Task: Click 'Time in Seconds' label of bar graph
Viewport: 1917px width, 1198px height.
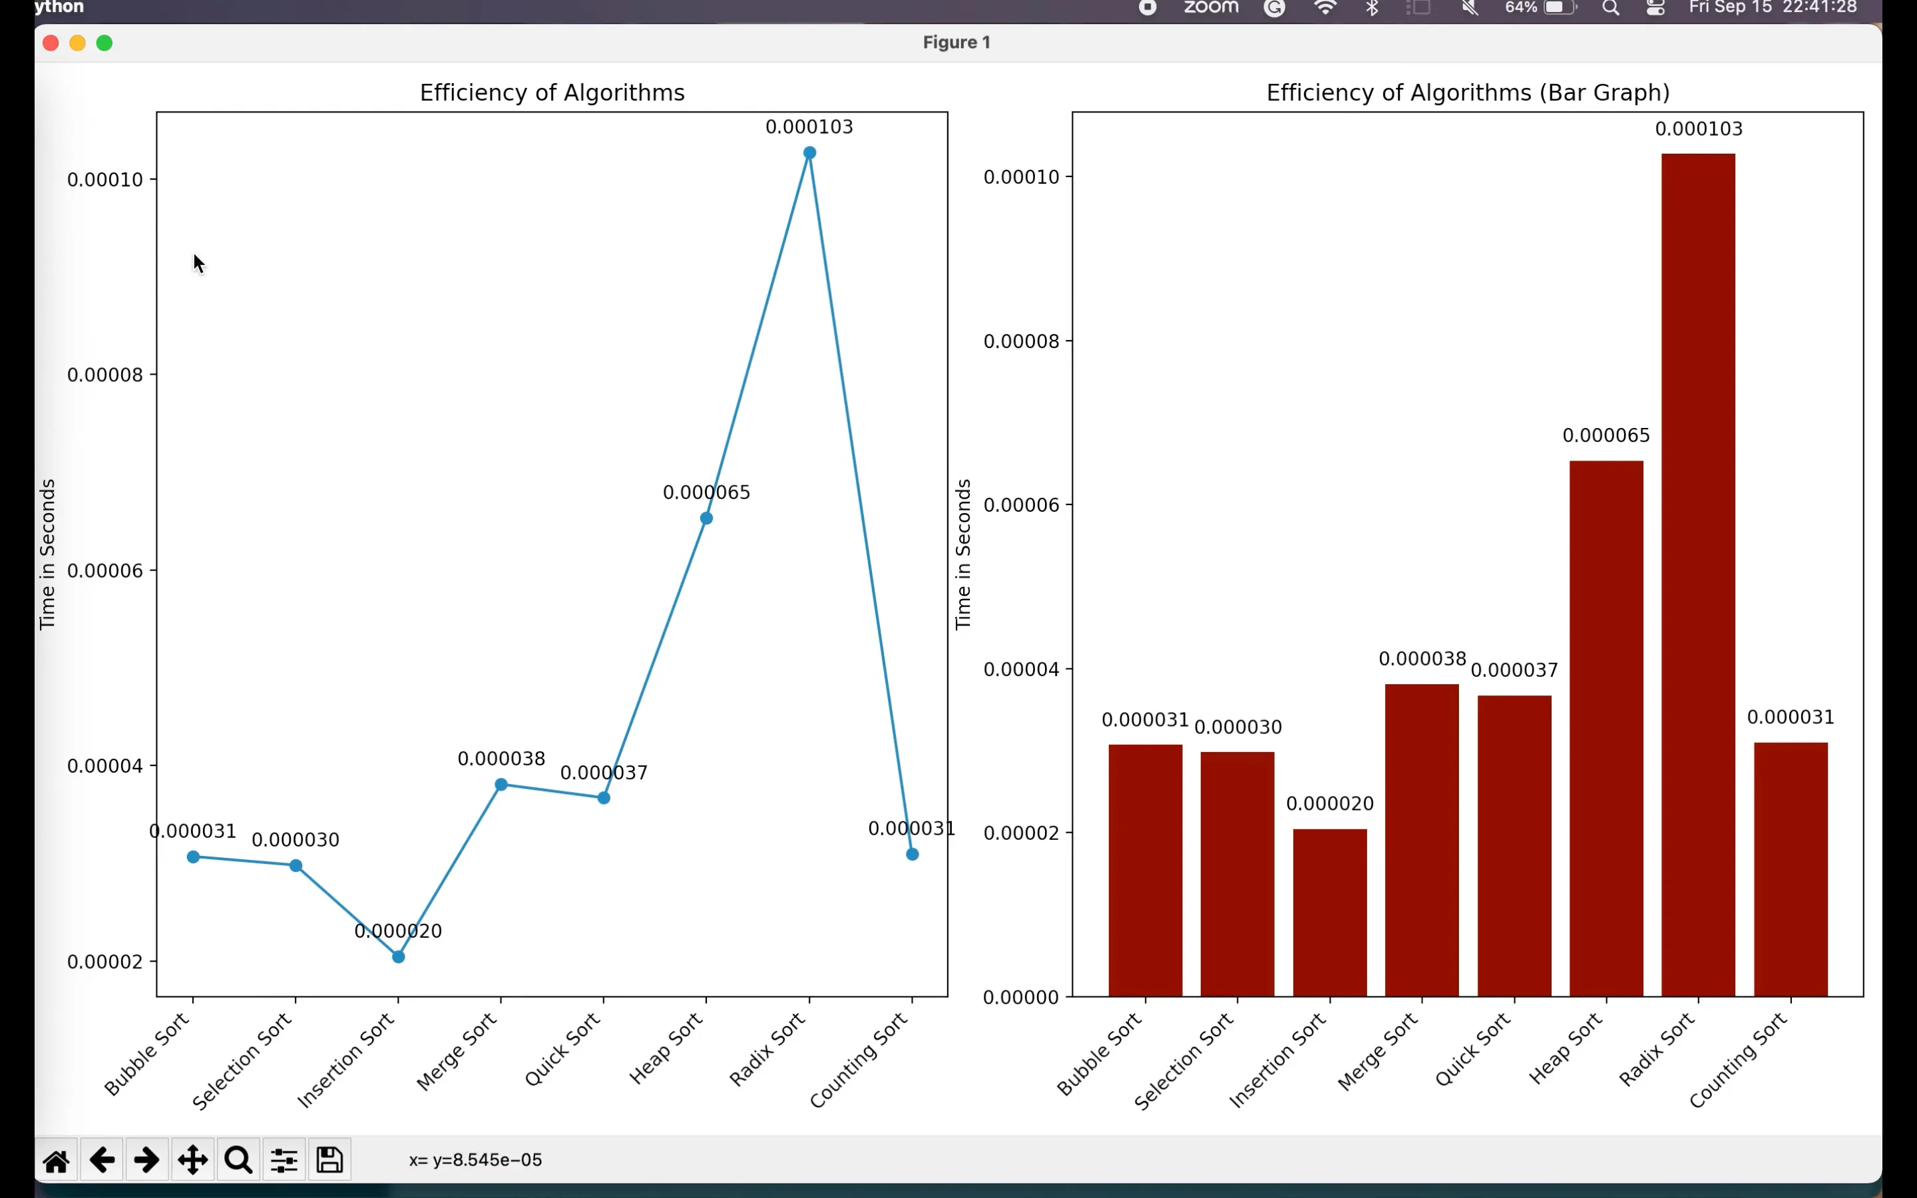Action: pos(963,554)
